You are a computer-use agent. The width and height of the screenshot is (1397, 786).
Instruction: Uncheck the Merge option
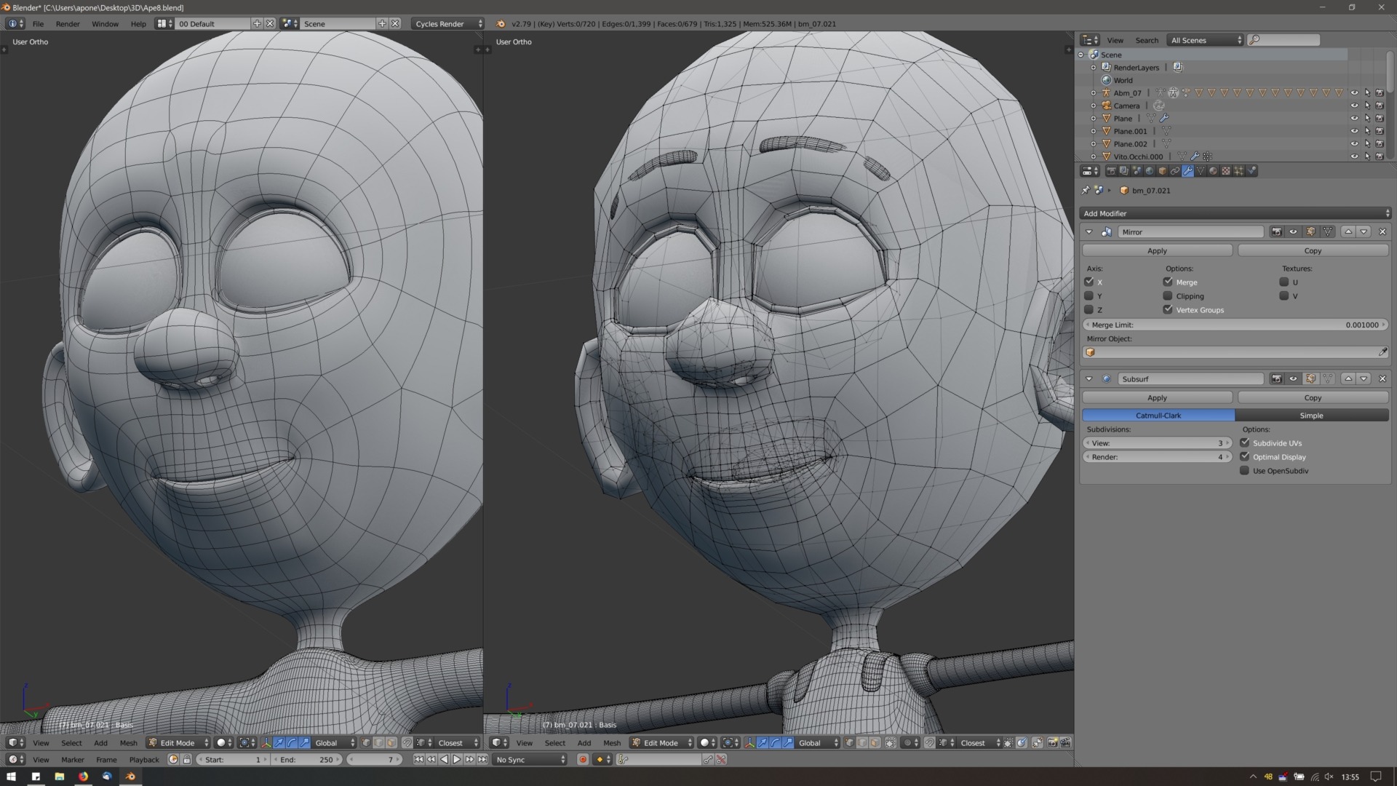1168,282
